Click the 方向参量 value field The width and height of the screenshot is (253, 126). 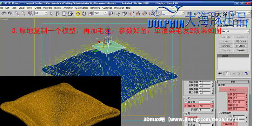click(205, 82)
